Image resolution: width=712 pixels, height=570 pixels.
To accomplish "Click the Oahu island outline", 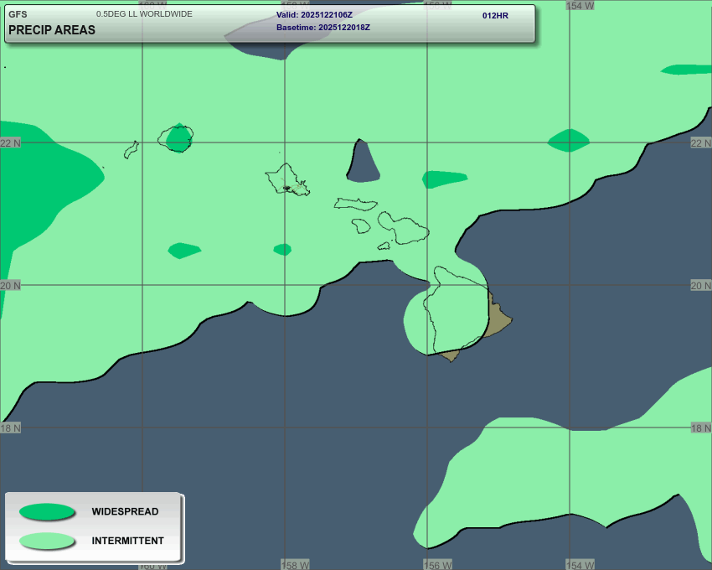I will coord(287,179).
